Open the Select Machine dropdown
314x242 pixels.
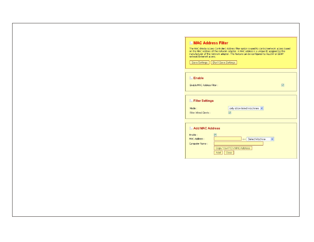(260, 139)
